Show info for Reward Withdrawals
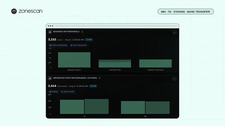 pyautogui.click(x=82, y=32)
